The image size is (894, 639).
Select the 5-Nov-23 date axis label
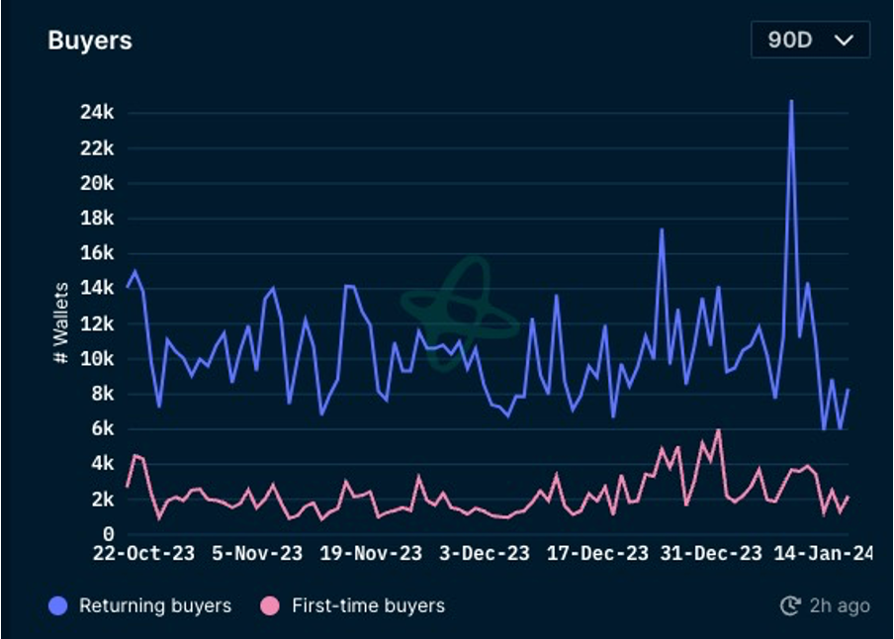257,553
